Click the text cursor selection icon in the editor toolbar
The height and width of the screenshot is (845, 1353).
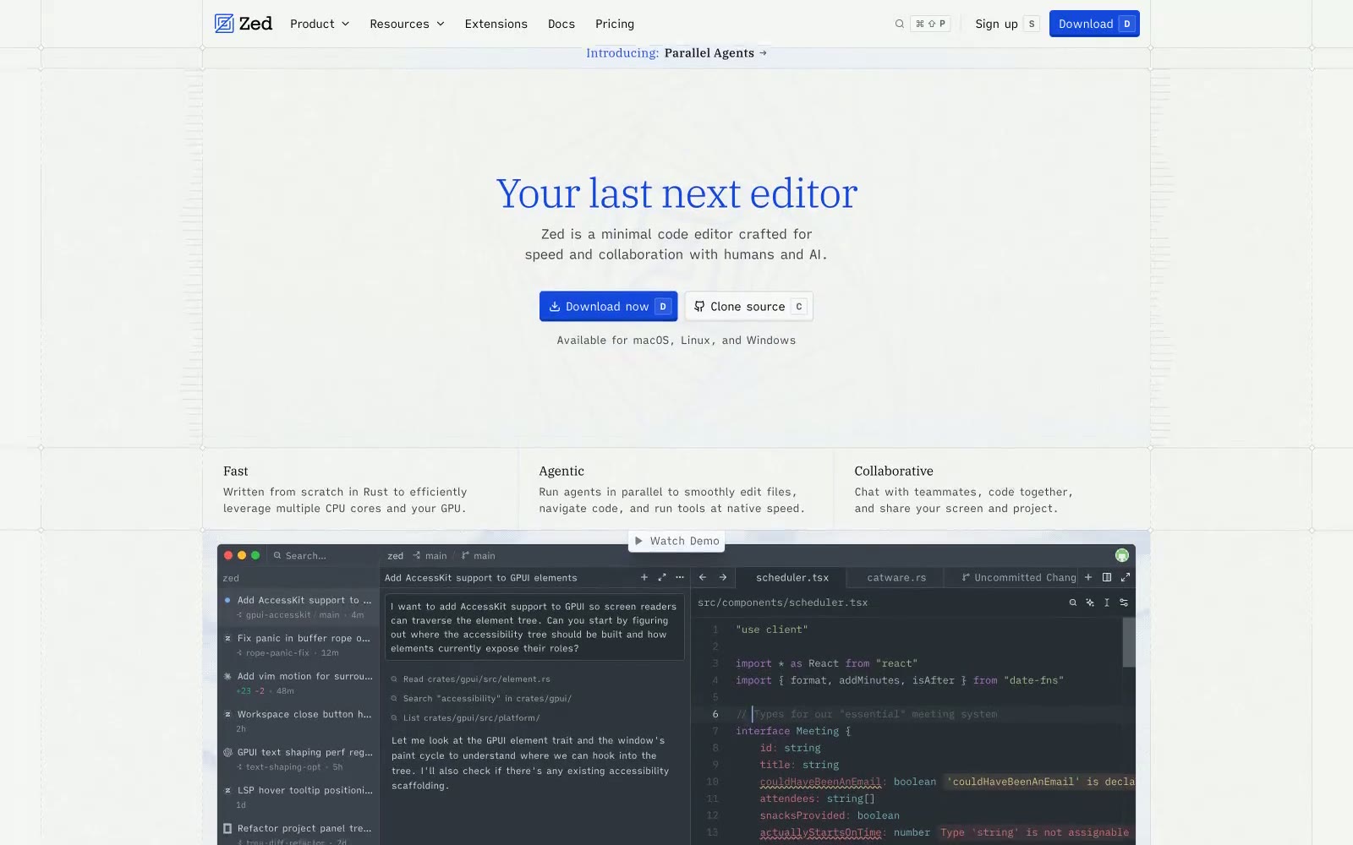click(1107, 602)
